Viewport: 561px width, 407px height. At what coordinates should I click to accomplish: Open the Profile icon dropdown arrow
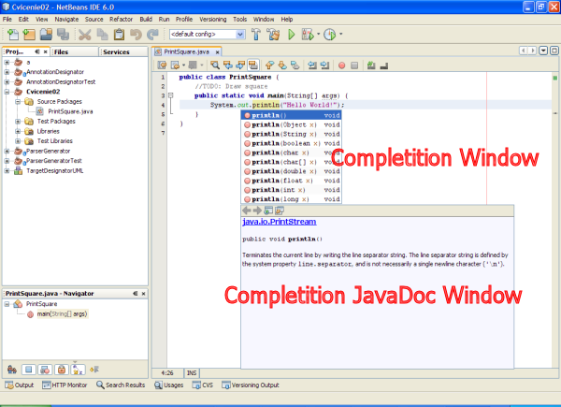340,34
